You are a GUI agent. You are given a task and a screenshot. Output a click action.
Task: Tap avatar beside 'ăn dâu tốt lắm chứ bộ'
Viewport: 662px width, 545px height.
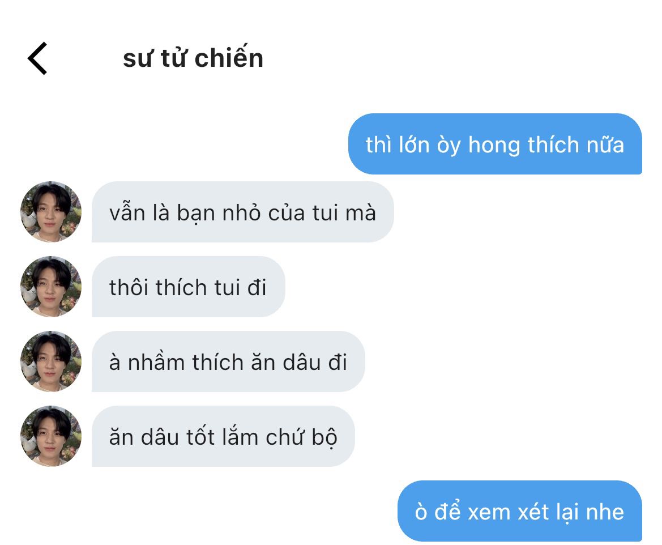[51, 436]
